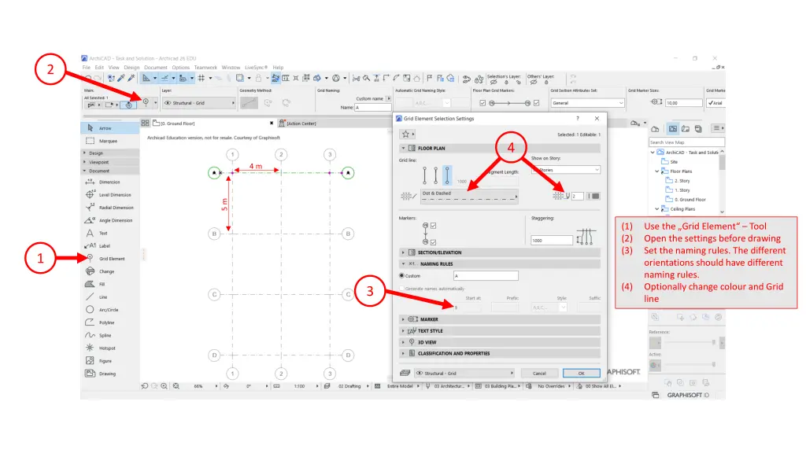Open the Show on Story dropdown
The height and width of the screenshot is (453, 806).
coord(565,170)
